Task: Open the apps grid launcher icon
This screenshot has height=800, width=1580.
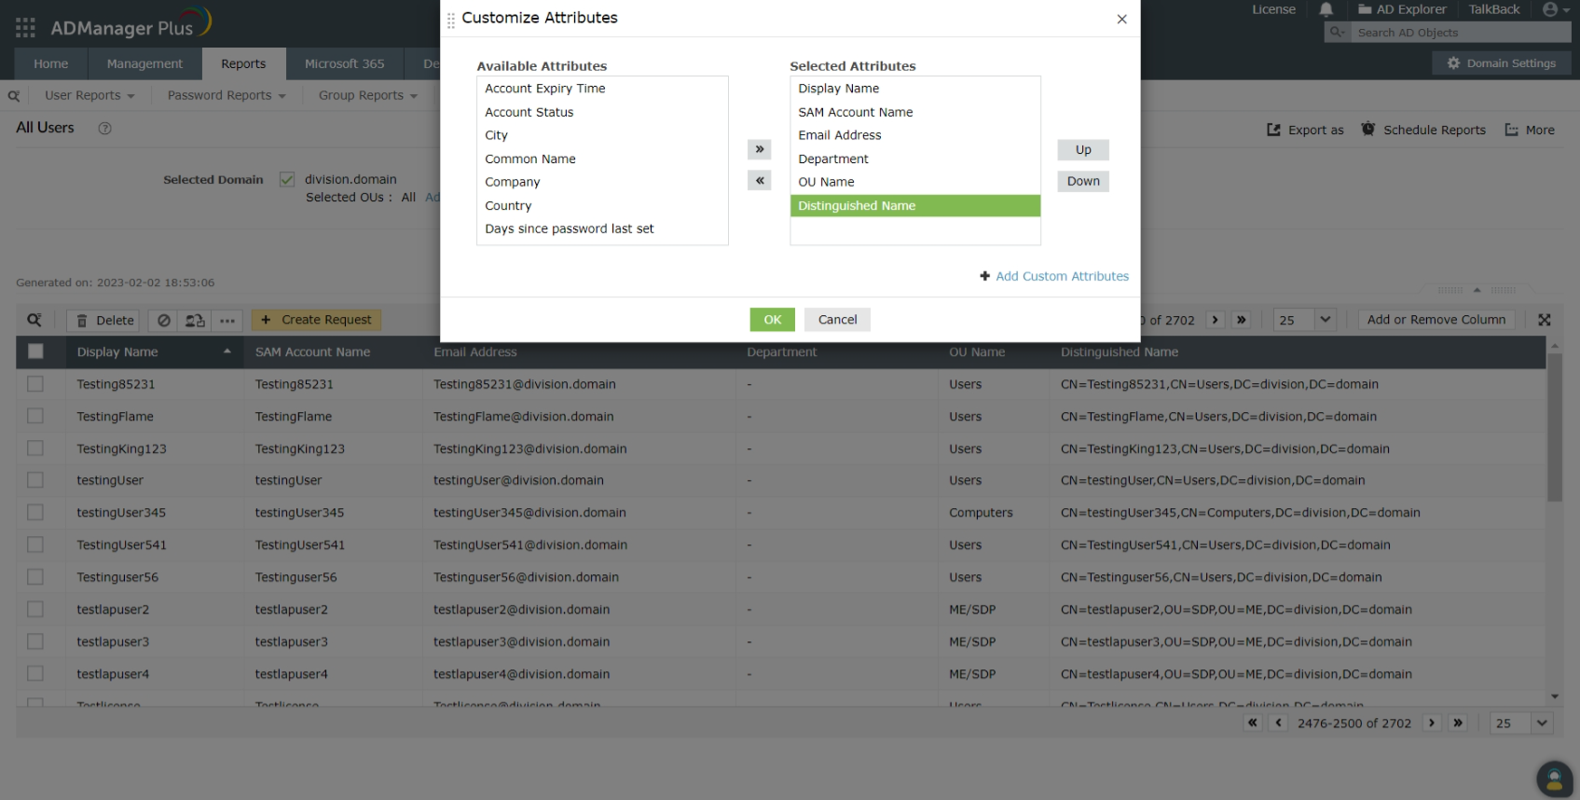Action: point(25,27)
